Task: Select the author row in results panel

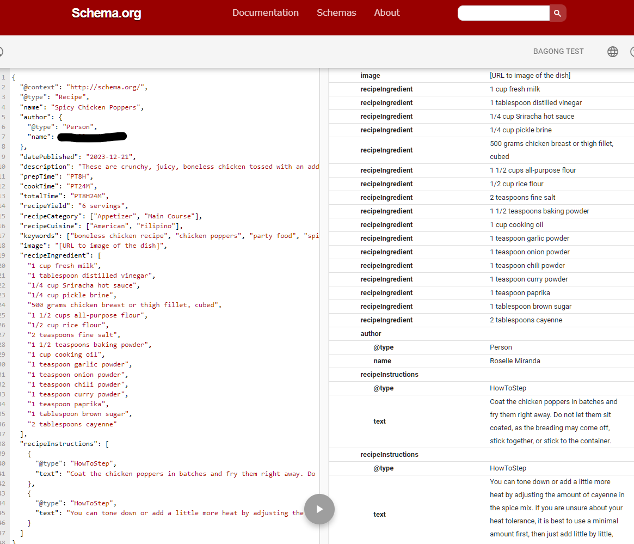Action: [371, 334]
